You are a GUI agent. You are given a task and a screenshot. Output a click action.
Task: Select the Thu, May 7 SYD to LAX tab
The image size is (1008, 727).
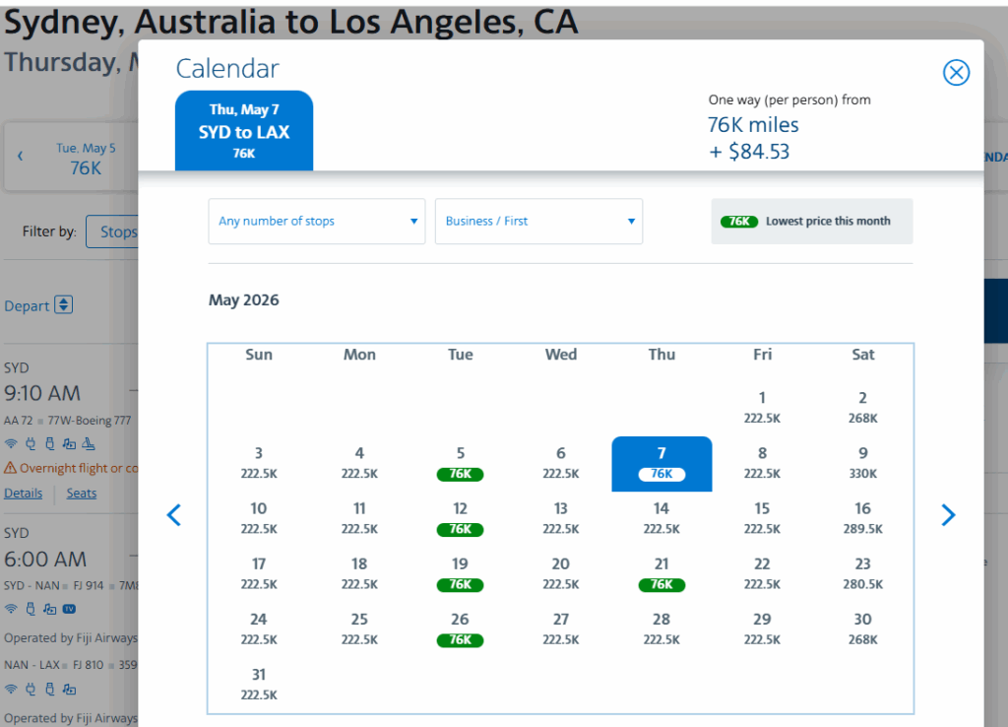click(244, 130)
